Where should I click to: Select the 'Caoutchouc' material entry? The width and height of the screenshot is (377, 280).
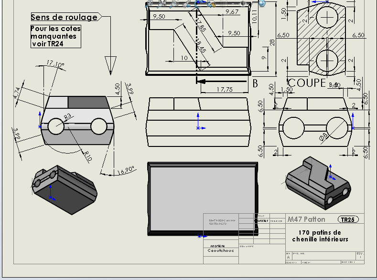tap(221, 250)
